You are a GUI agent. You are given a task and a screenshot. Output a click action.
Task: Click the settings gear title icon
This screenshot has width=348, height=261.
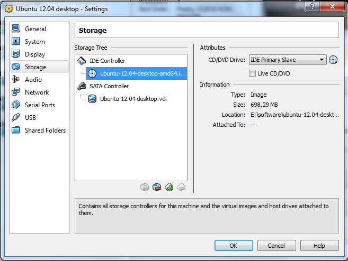9,9
